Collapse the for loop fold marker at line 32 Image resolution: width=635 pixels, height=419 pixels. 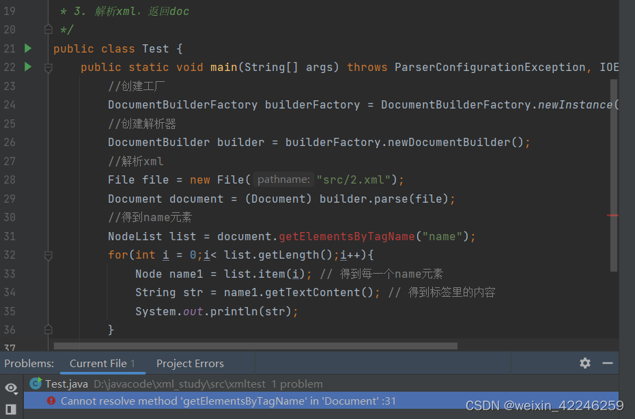tap(48, 255)
